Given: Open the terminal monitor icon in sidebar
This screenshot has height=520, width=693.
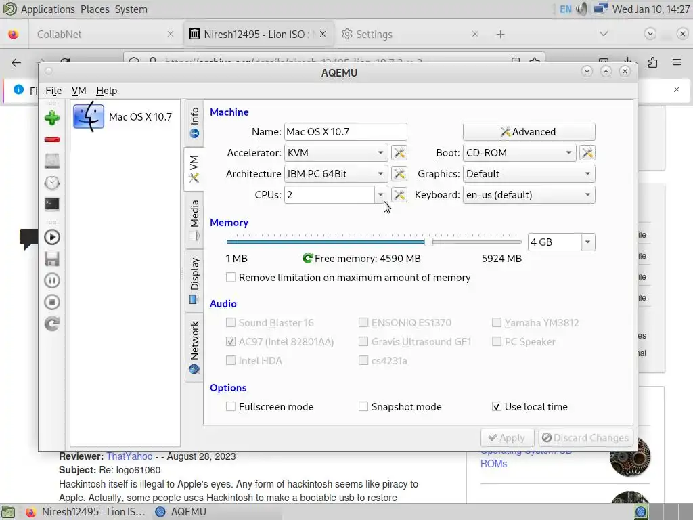Looking at the screenshot, I should tap(51, 204).
